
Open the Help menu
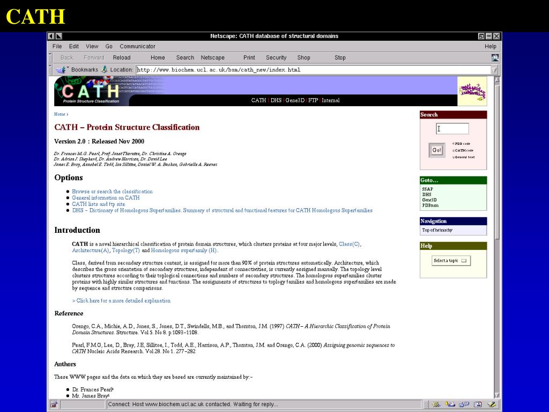[490, 46]
